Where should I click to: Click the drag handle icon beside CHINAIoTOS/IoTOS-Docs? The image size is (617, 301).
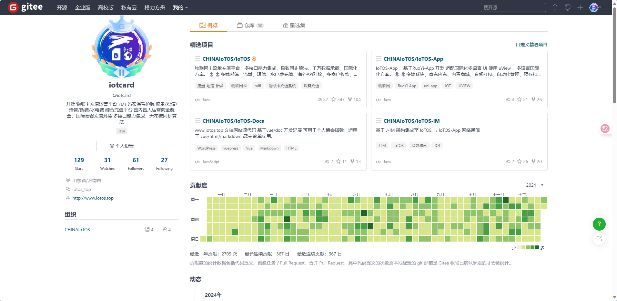click(x=198, y=121)
